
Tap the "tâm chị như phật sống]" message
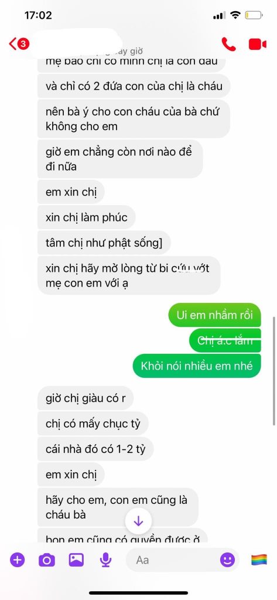(x=104, y=243)
